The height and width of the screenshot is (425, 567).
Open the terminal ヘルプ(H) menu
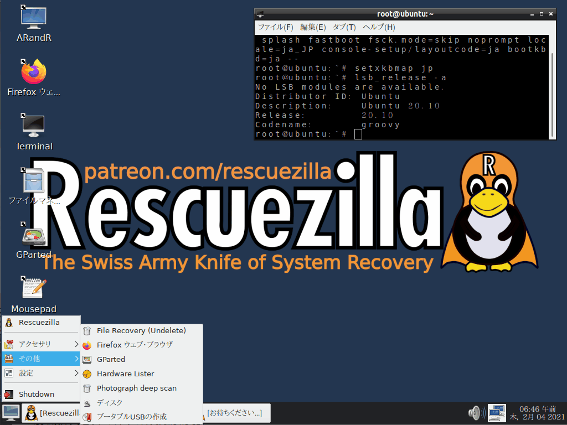[379, 27]
